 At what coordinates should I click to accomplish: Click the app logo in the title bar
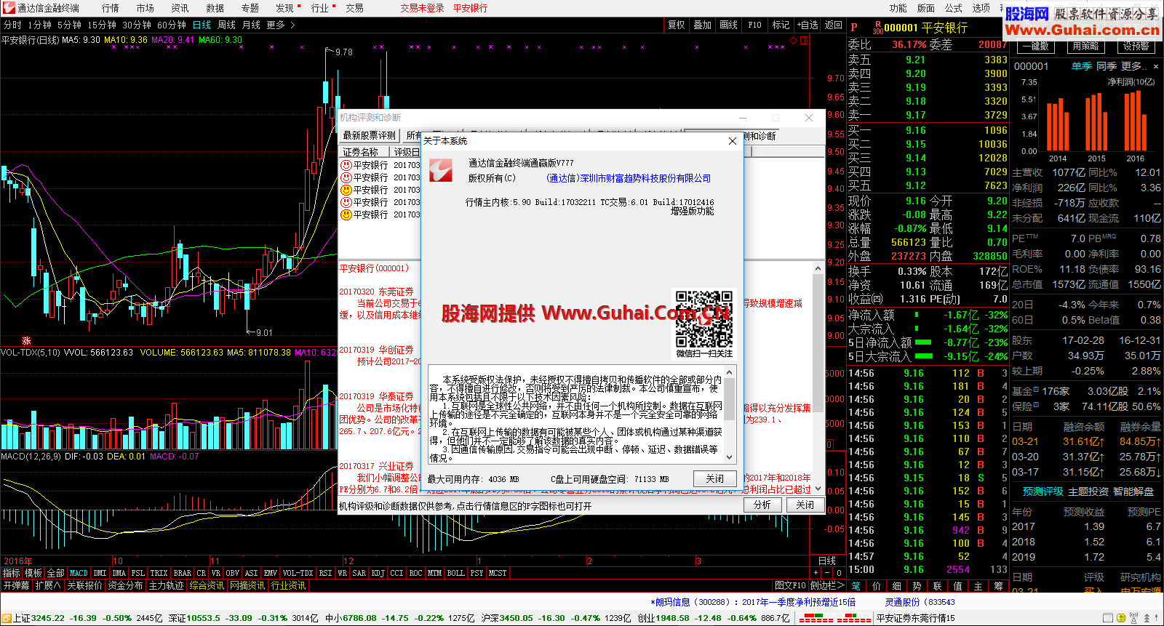point(8,8)
